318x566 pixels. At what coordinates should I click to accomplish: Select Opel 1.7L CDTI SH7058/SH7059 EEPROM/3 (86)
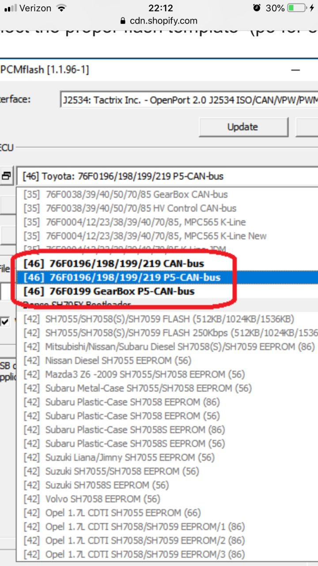click(167, 554)
